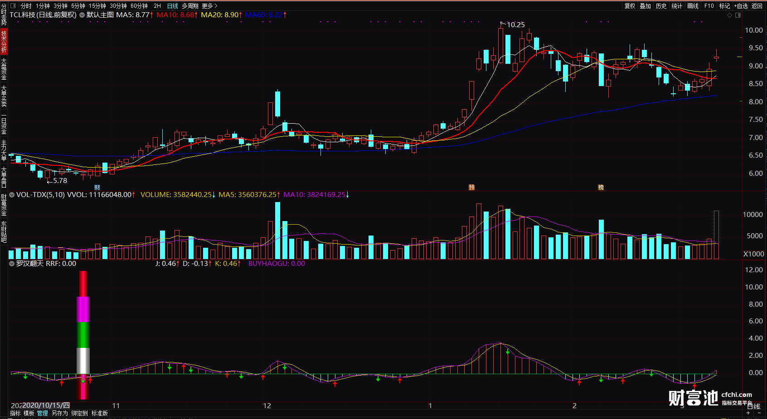This screenshot has height=419, width=767.
Task: Open the 财富资金 sidebar tab
Action: [x=4, y=205]
